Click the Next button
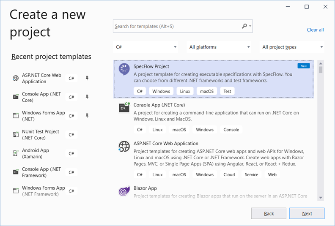 tap(307, 213)
